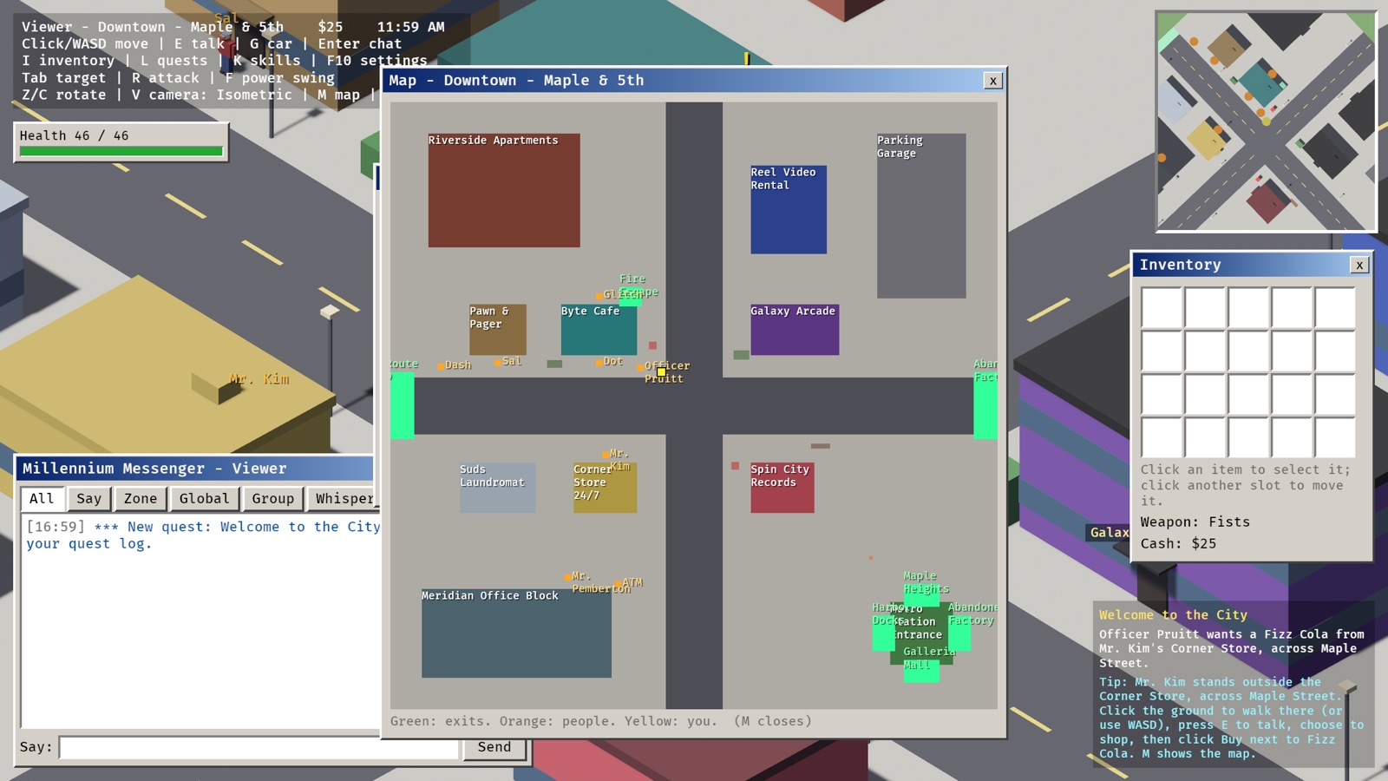Select the Riverside Apartments building on map
The height and width of the screenshot is (781, 1388).
[504, 190]
